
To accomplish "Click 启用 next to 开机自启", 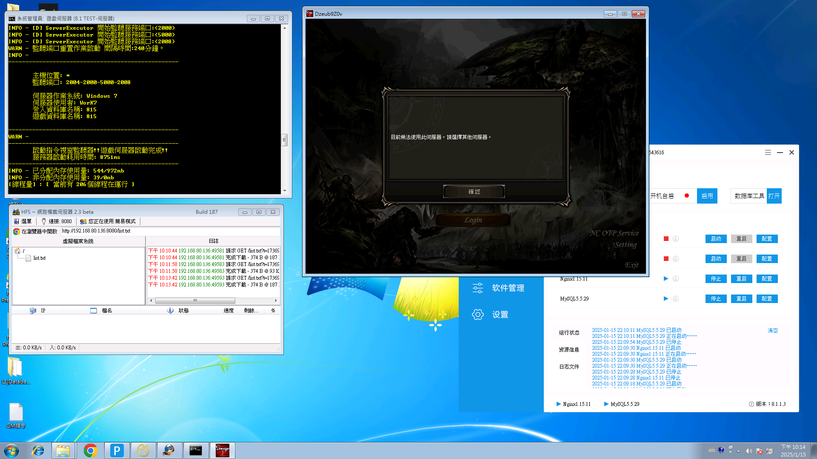I will click(707, 196).
